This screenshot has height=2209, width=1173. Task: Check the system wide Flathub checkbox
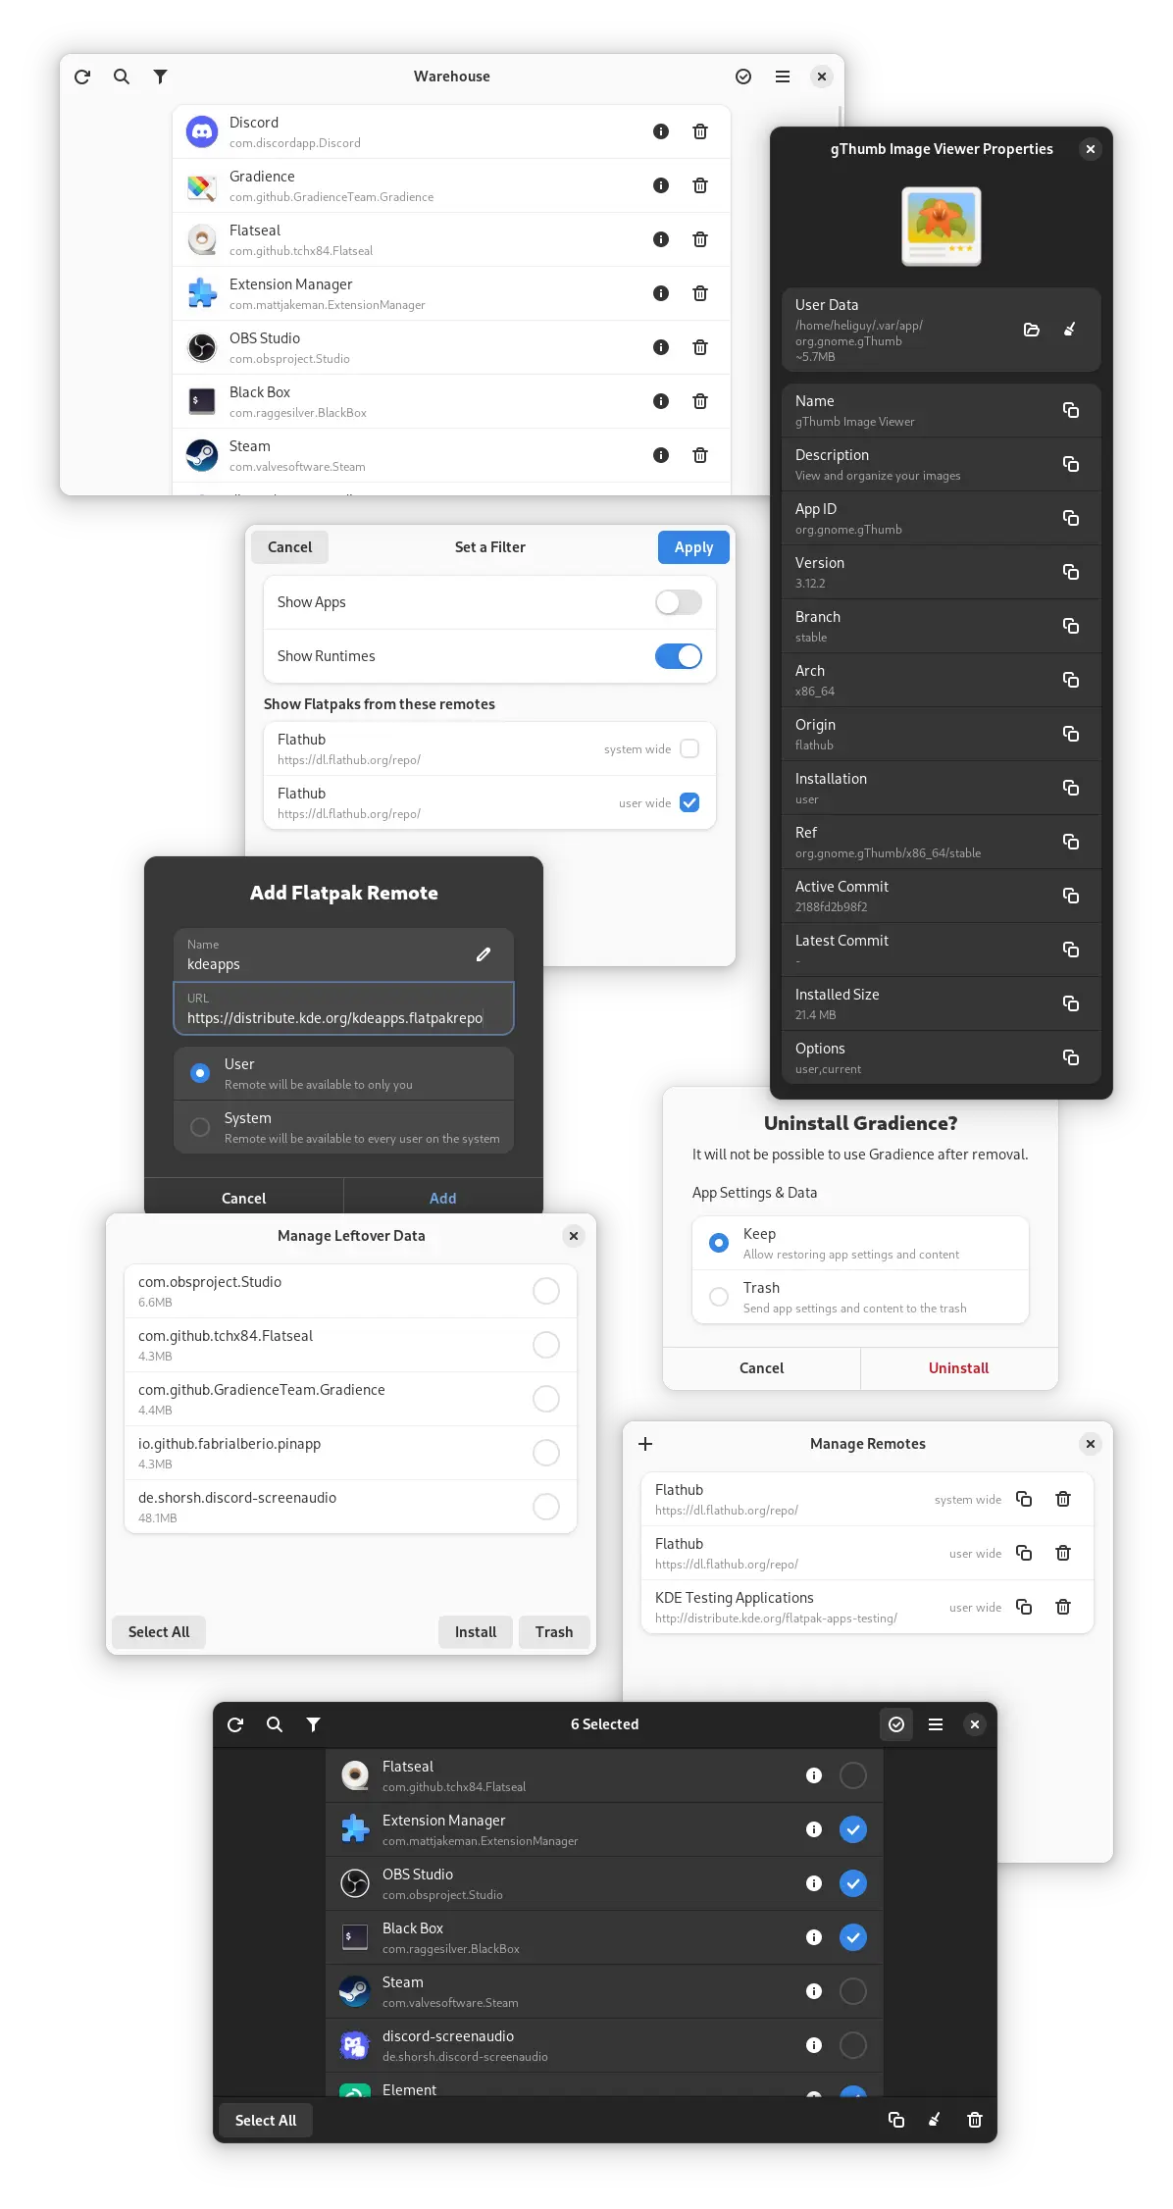coord(689,748)
